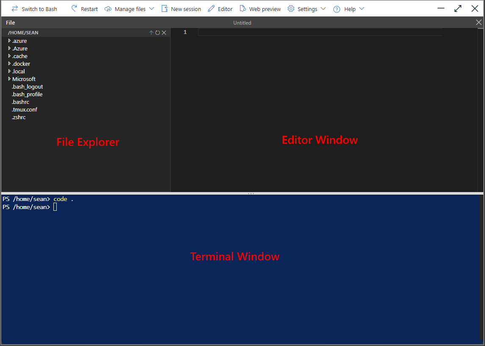Open Settings via the gear icon
Image resolution: width=485 pixels, height=346 pixels.
291,8
